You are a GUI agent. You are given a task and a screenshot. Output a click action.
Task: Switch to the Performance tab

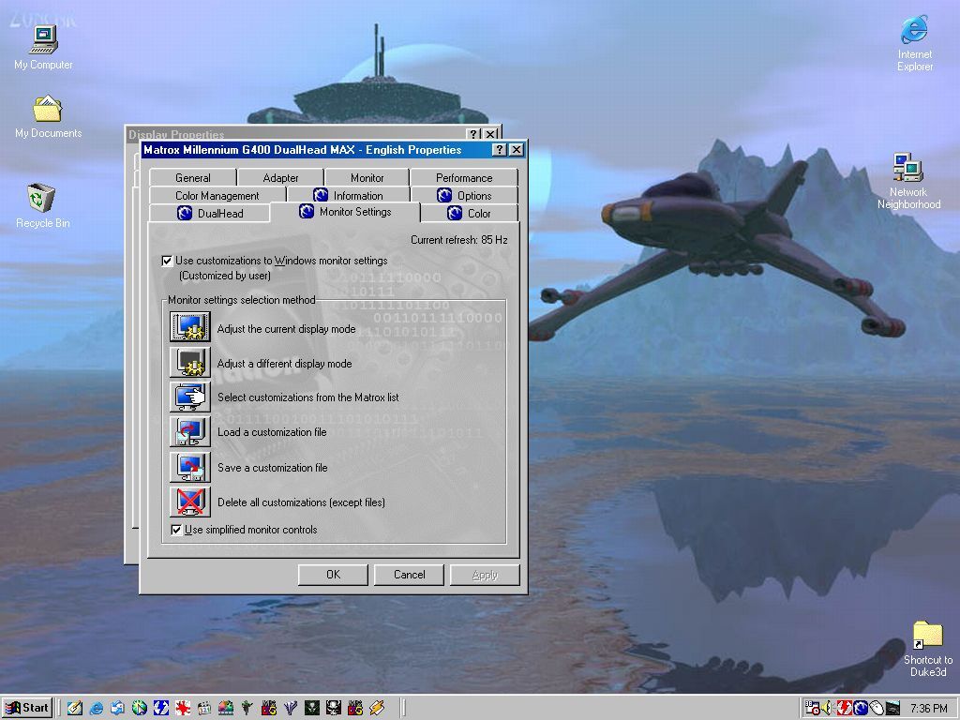[x=463, y=177]
